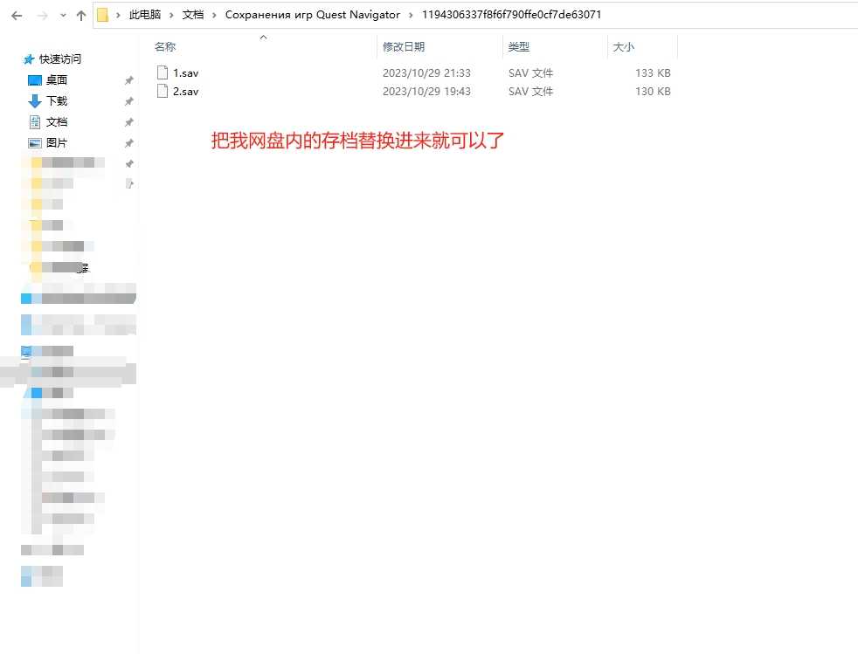This screenshot has width=858, height=654.
Task: Click the folder icon in address bar
Action: (x=102, y=15)
